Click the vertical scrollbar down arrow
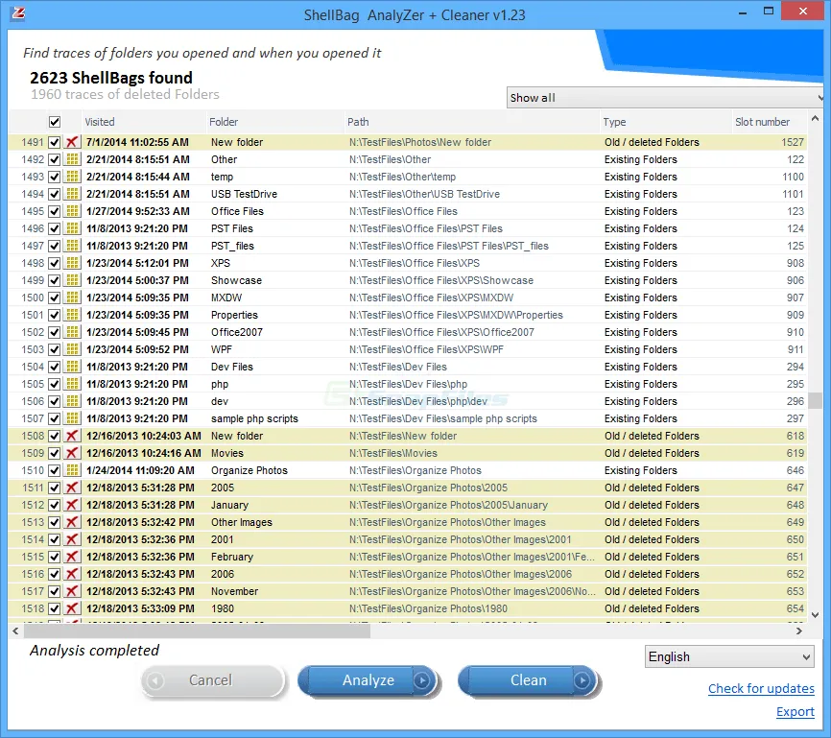 (x=815, y=615)
